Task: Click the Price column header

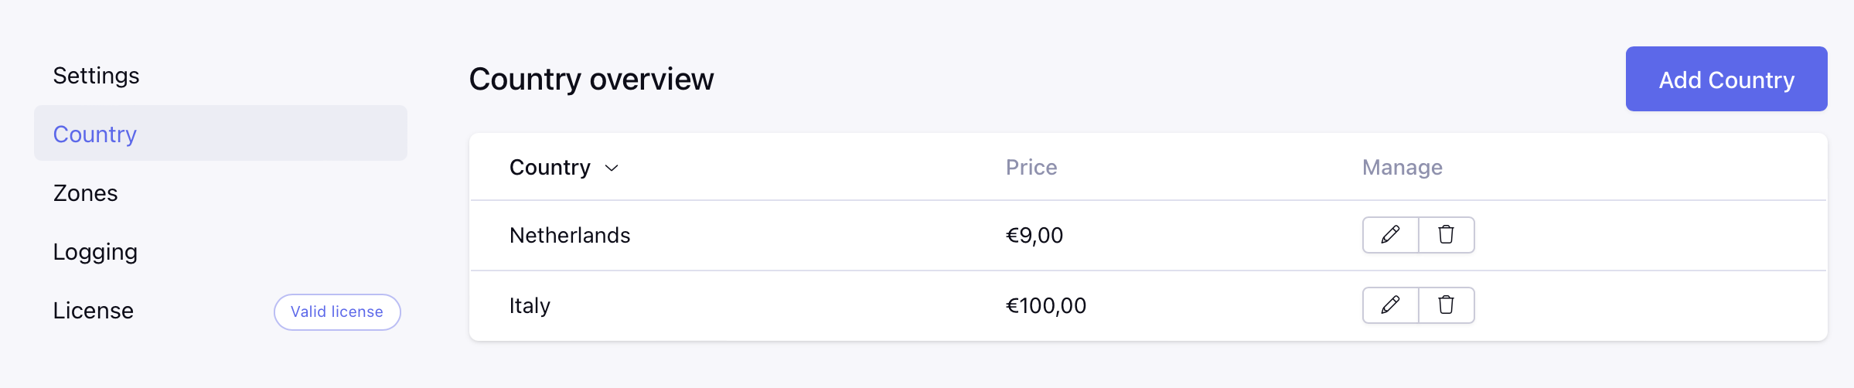Action: pyautogui.click(x=1031, y=167)
